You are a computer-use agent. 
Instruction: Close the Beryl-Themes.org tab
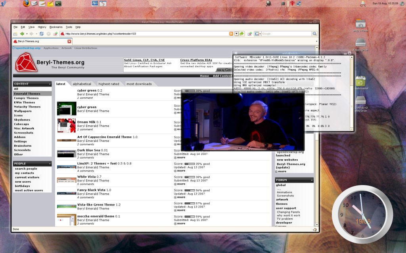coord(69,41)
